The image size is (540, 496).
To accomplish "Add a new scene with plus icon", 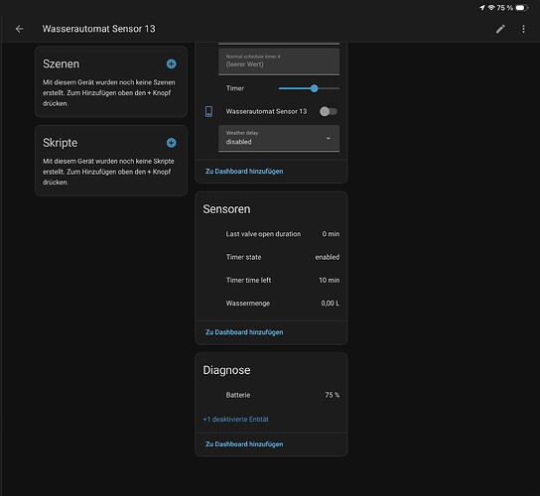I will point(171,63).
